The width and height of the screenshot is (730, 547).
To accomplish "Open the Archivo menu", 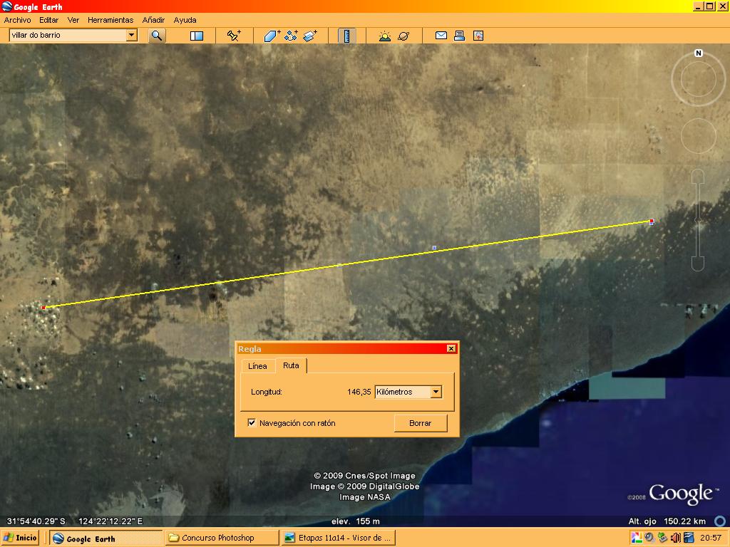I will 17,20.
